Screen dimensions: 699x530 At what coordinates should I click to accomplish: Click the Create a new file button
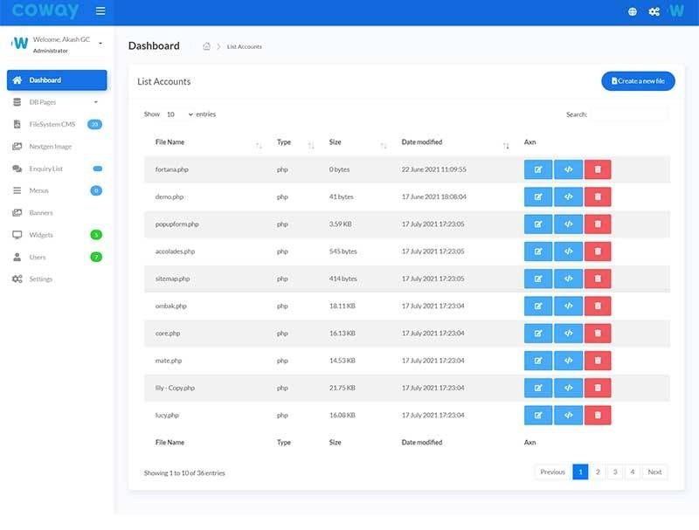coord(638,81)
